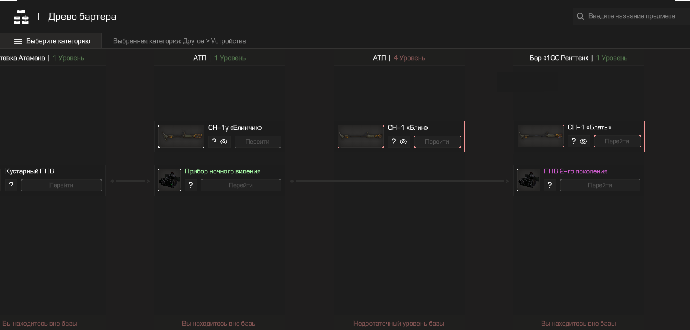The height and width of the screenshot is (330, 690).
Task: Click the hamburger icon beside Выберите категорию
Action: tap(18, 41)
